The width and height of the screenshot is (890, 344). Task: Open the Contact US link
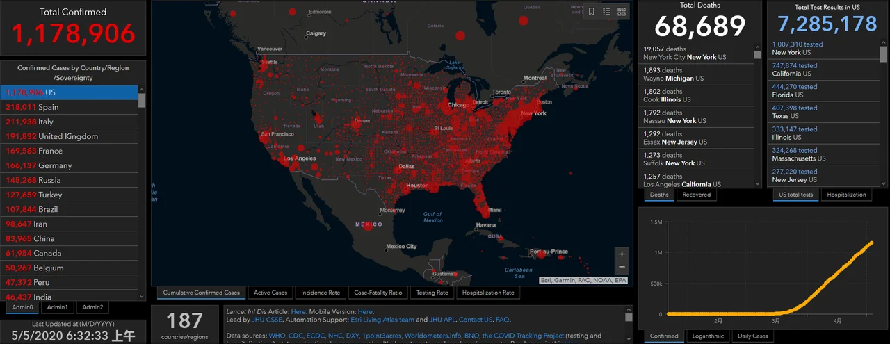(475, 320)
